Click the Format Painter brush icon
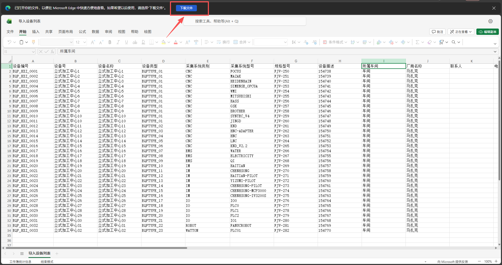 [33, 42]
